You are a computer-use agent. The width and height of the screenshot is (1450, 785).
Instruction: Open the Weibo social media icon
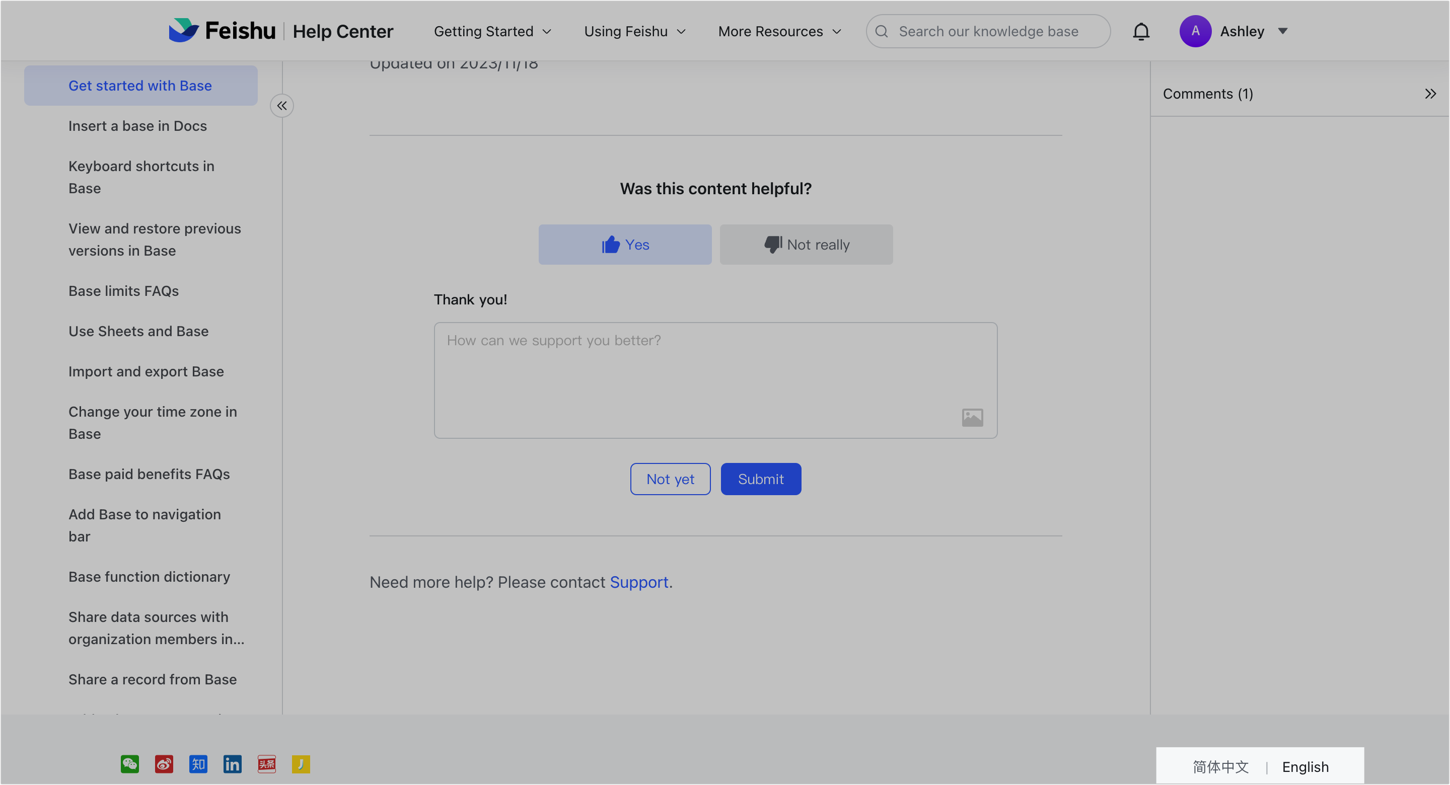click(x=164, y=764)
